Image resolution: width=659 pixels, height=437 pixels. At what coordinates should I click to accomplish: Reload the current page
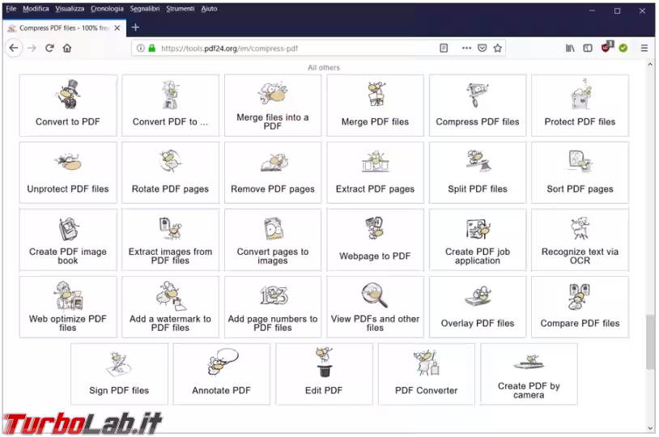tap(49, 49)
